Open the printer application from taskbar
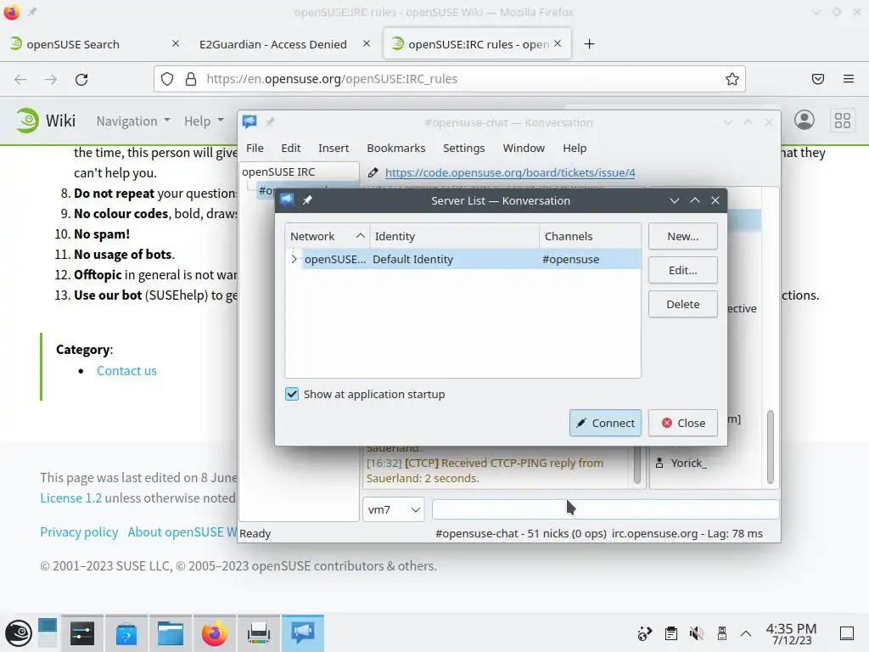869x652 pixels. [x=258, y=633]
